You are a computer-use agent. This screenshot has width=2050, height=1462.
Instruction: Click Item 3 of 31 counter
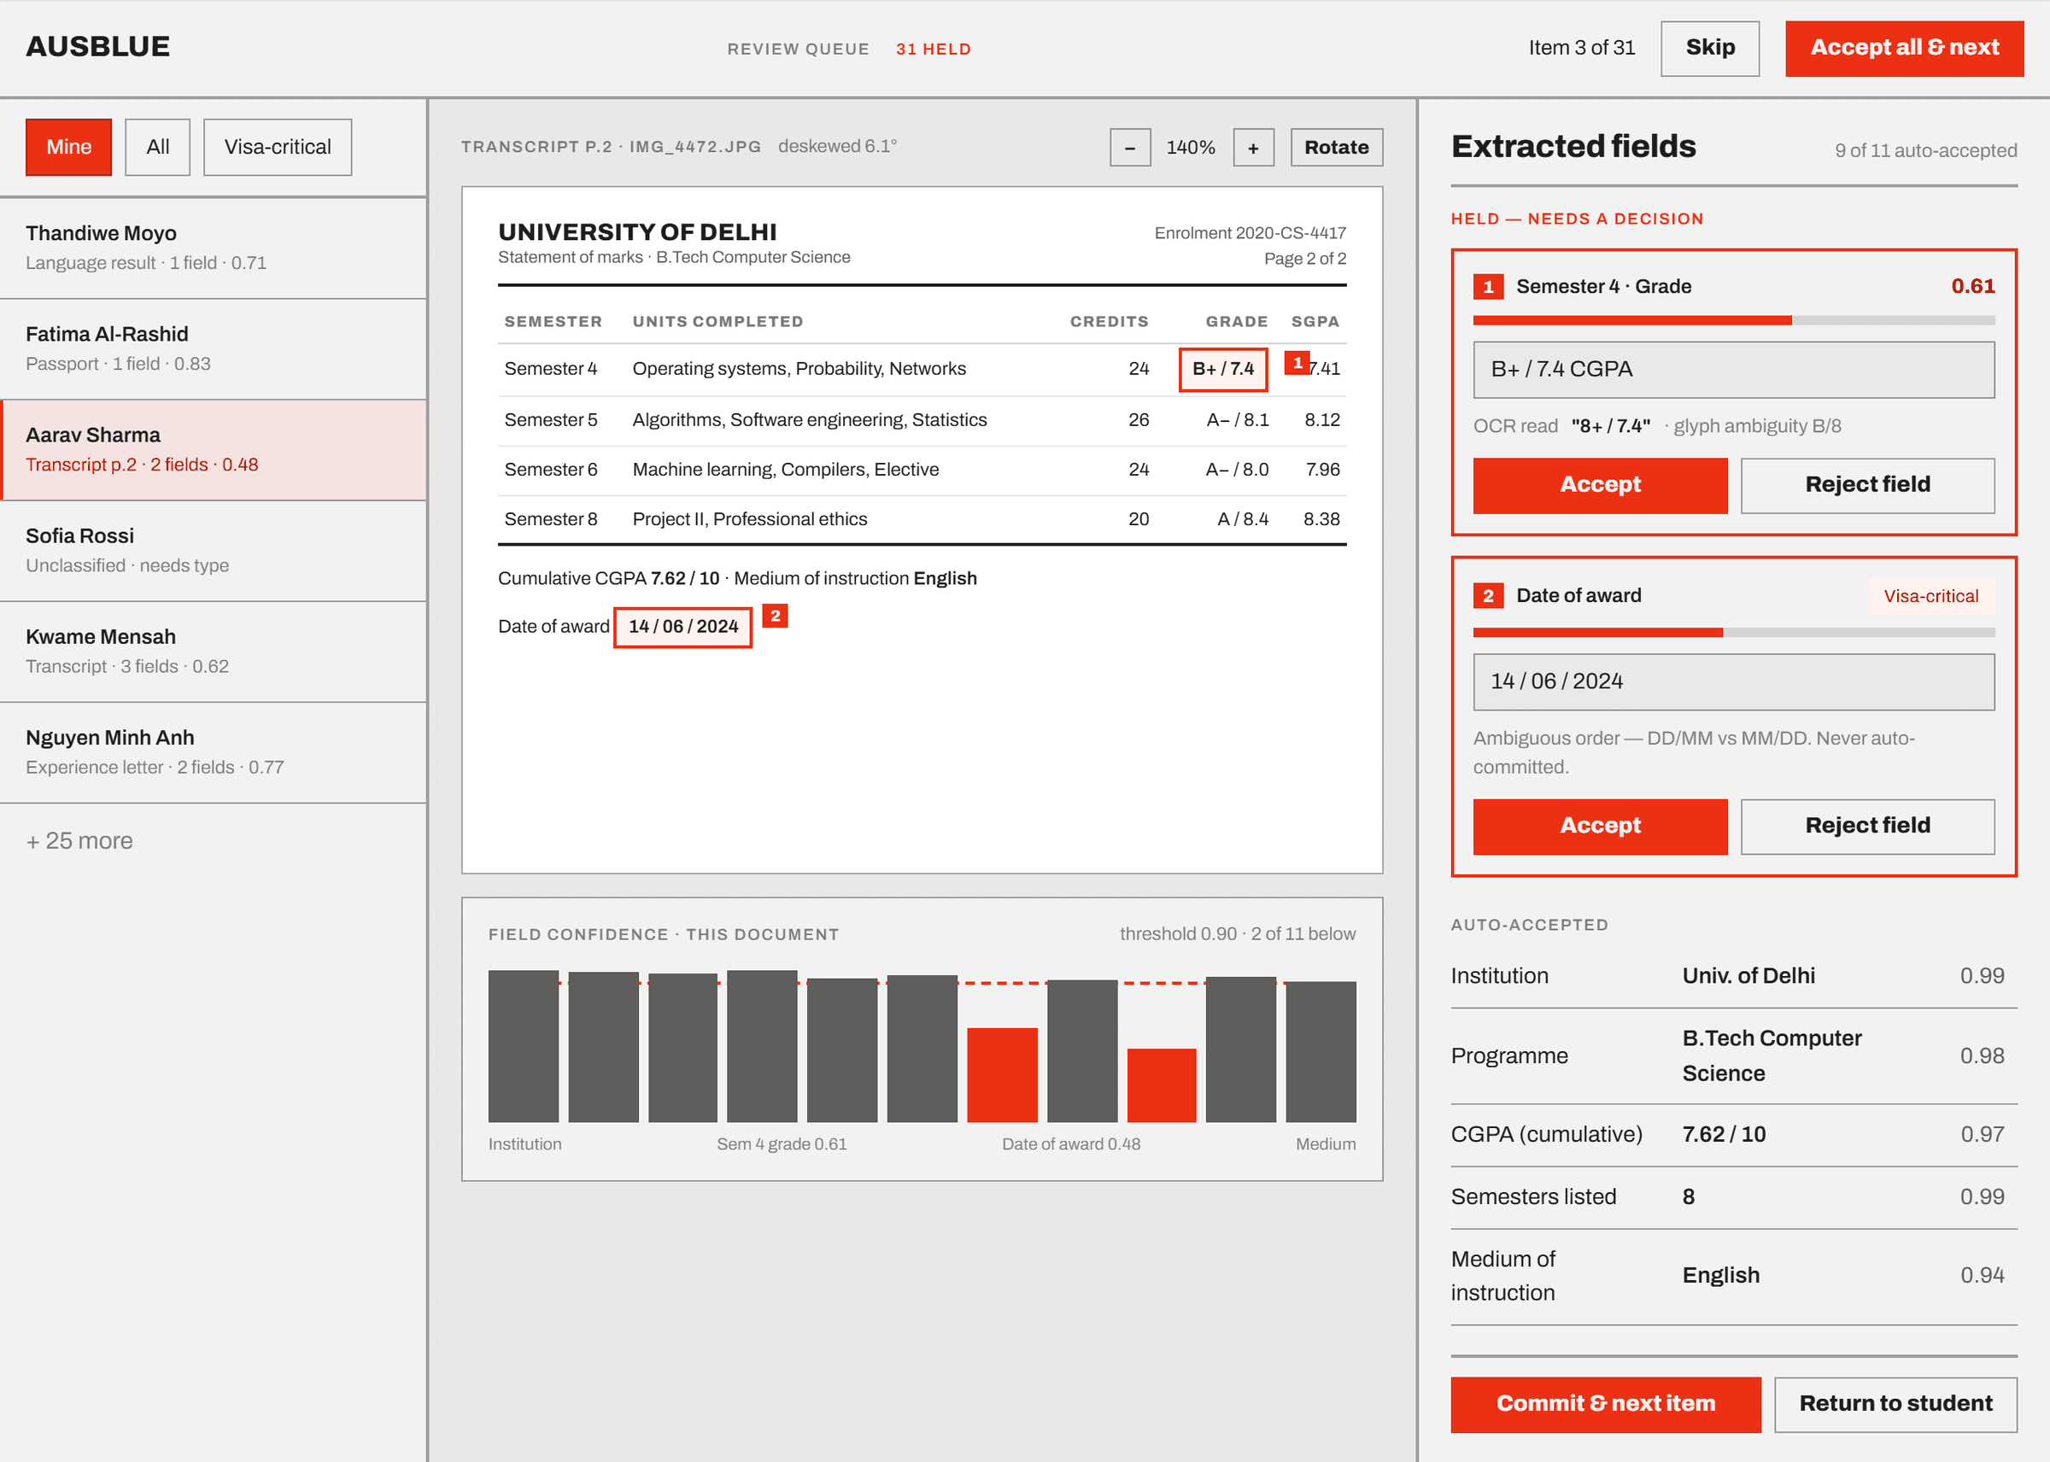pyautogui.click(x=1581, y=48)
